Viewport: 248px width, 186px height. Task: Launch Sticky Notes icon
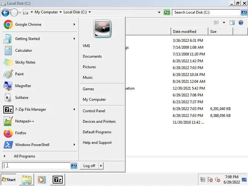click(x=8, y=62)
